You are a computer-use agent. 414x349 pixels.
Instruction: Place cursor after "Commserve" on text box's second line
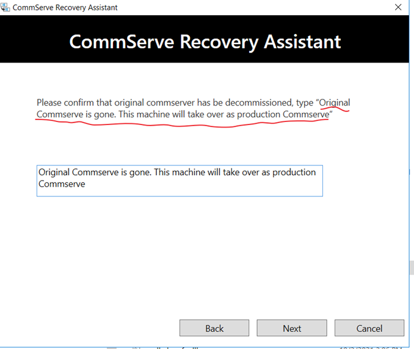86,184
